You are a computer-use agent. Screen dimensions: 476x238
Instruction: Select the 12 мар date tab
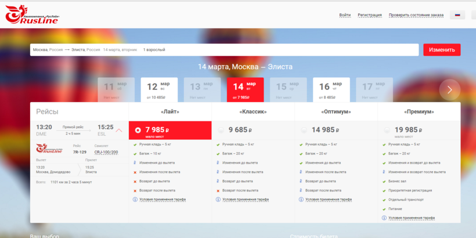coord(158,90)
